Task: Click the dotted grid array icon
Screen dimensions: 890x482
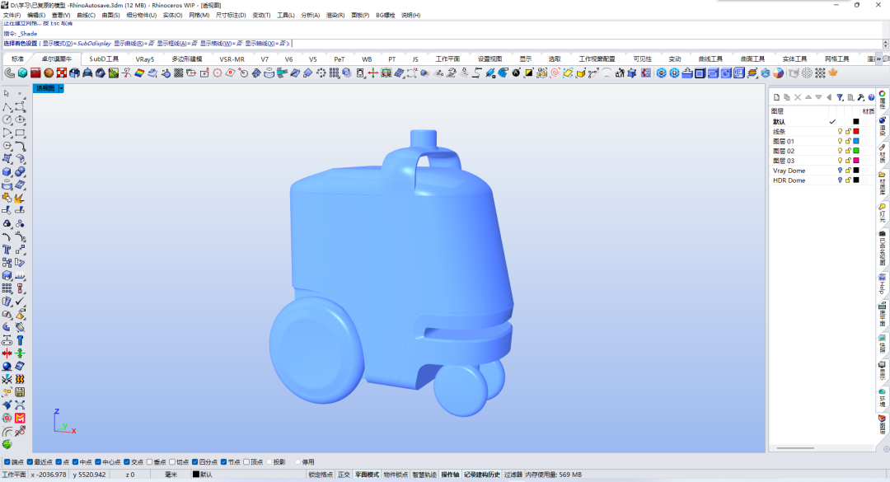Action: 820,73
